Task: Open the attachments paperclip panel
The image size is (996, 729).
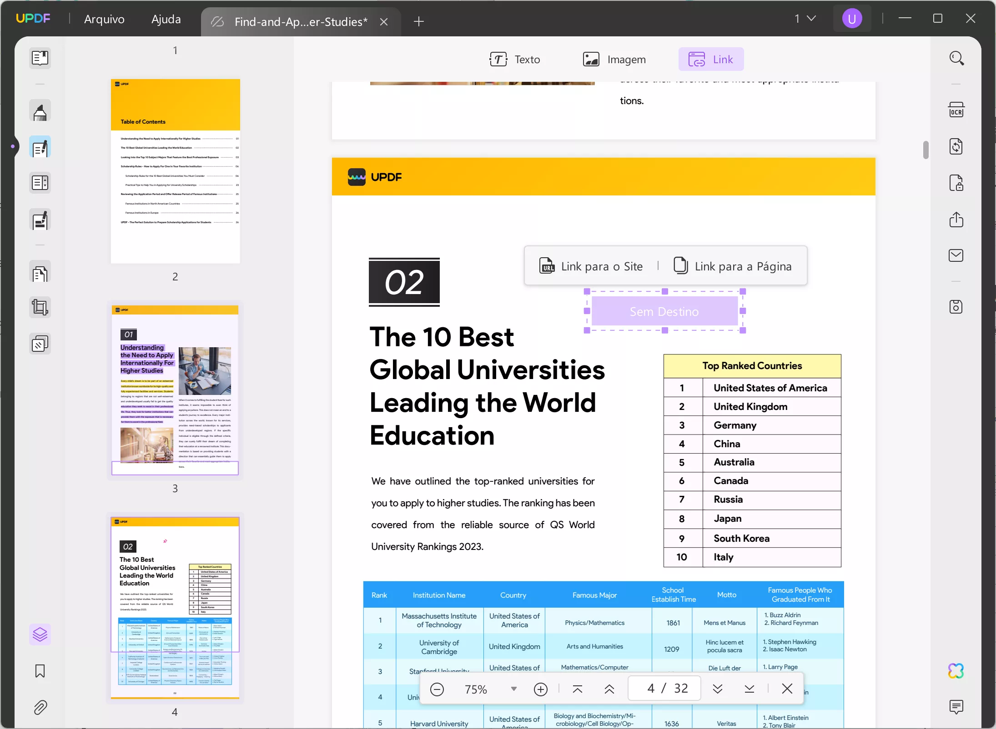Action: (x=40, y=707)
